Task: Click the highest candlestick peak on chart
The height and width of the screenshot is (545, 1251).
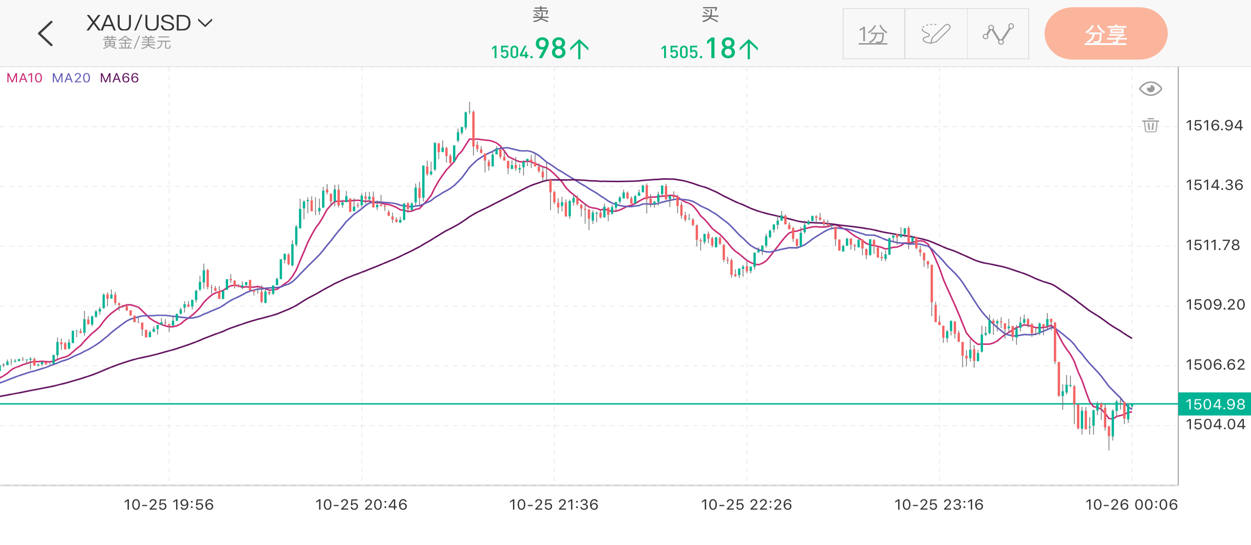Action: pos(469,109)
